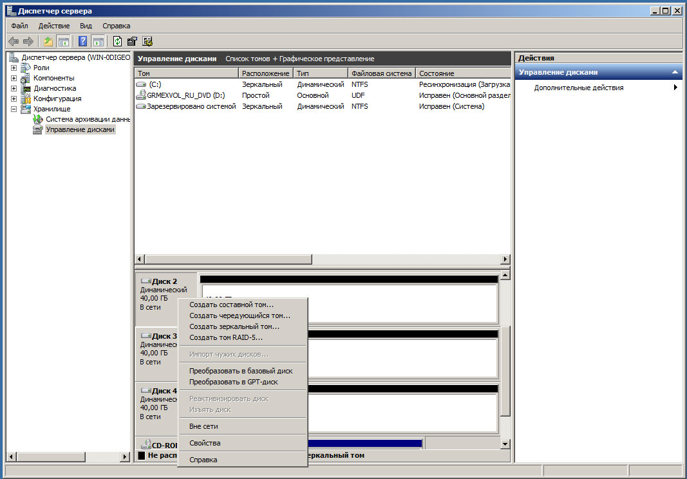Select the (C:) volume drive icon
This screenshot has width=687, height=479.
[x=142, y=84]
